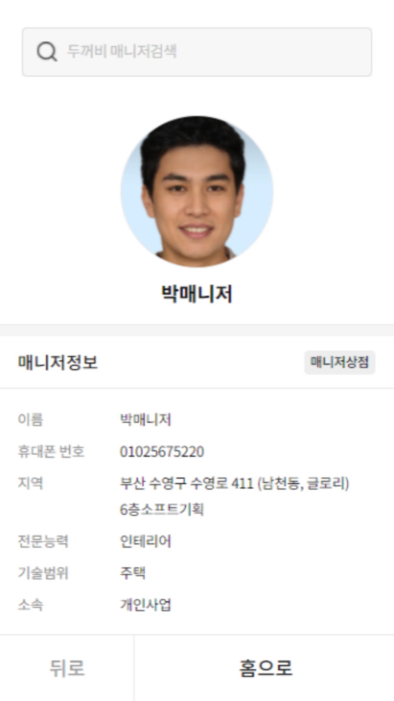The height and width of the screenshot is (701, 394).
Task: Open the 매니저상점 button
Action: coord(340,362)
